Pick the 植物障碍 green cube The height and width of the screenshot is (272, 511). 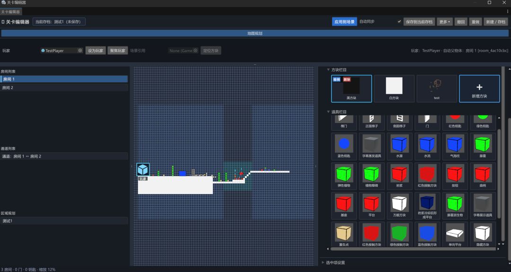click(371, 176)
